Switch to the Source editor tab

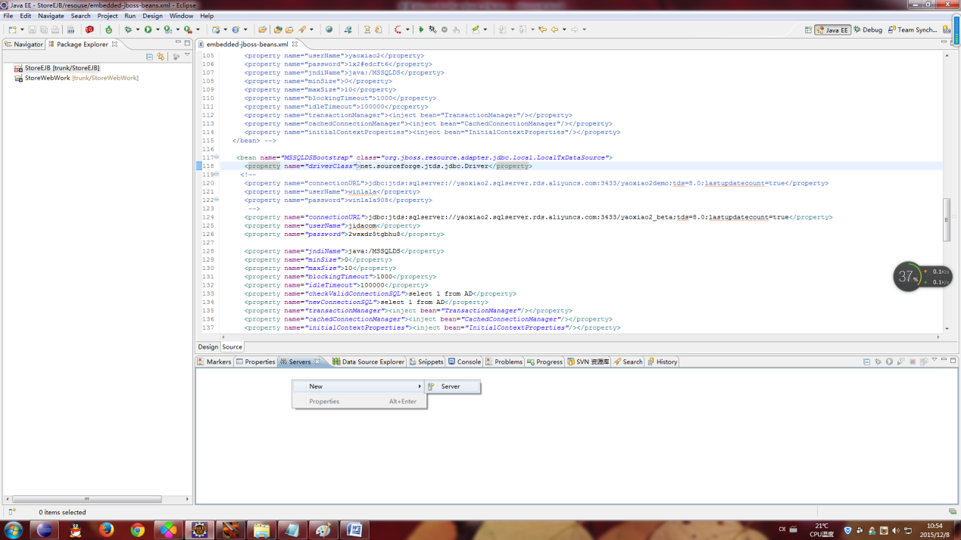232,347
